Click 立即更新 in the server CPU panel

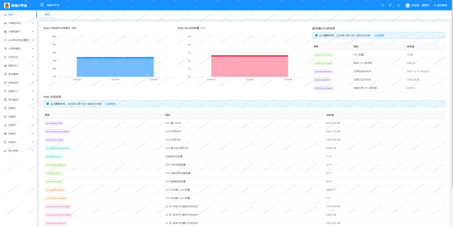(379, 36)
